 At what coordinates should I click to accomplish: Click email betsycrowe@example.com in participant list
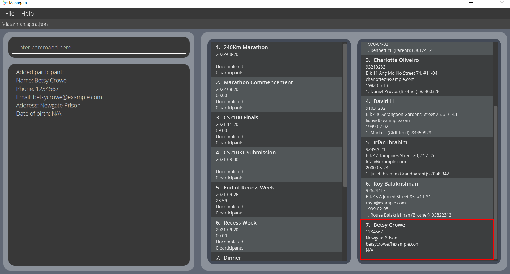393,244
